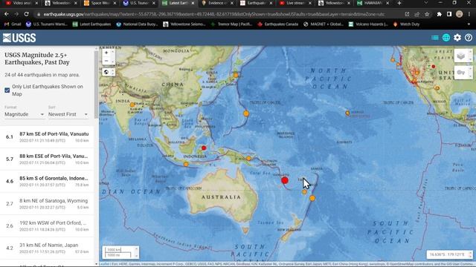
Task: Zoom out on the map
Action: click(106, 61)
